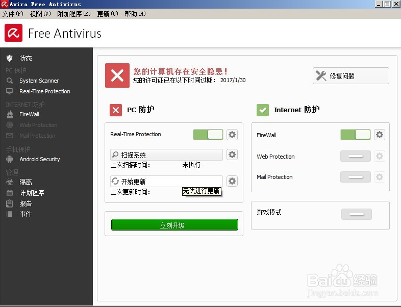Click the Web Protection globe icon in the sidebar
The width and height of the screenshot is (401, 307).
click(10, 125)
